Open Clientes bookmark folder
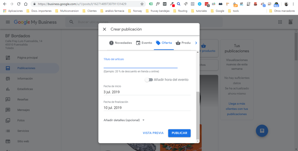 tap(90, 11)
